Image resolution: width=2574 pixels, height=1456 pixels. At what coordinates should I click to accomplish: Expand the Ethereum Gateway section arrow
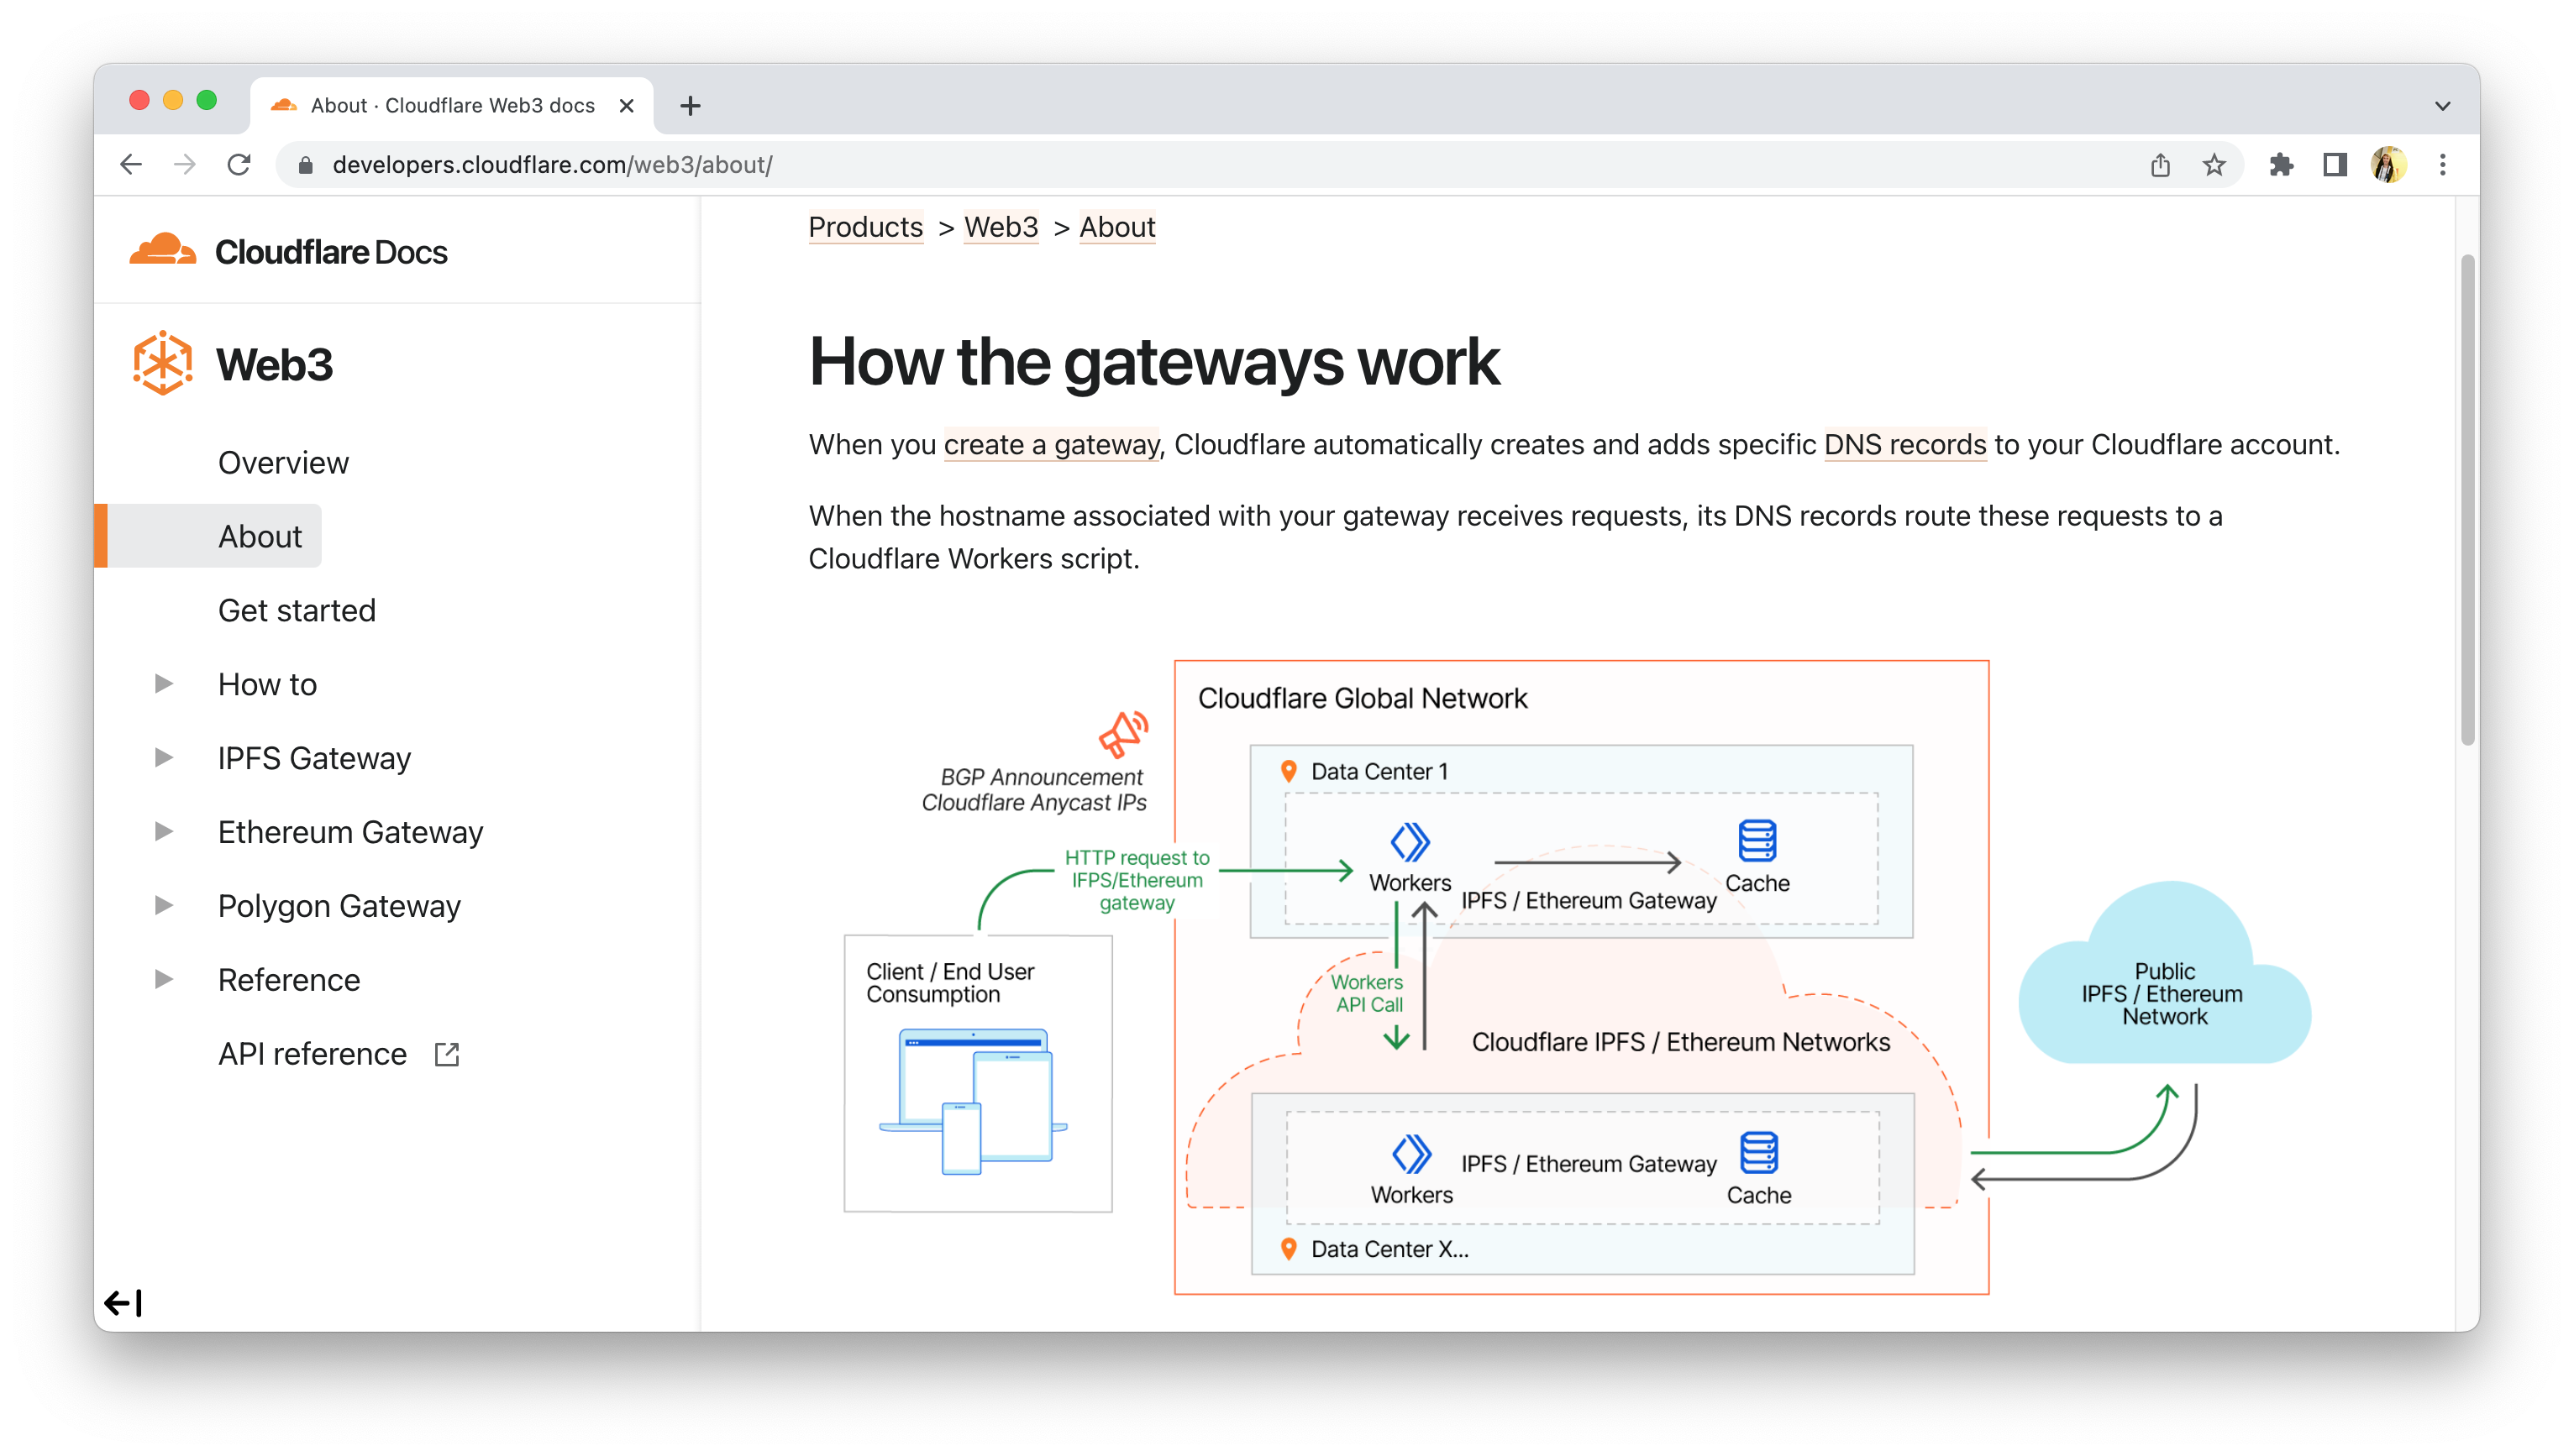(x=164, y=832)
